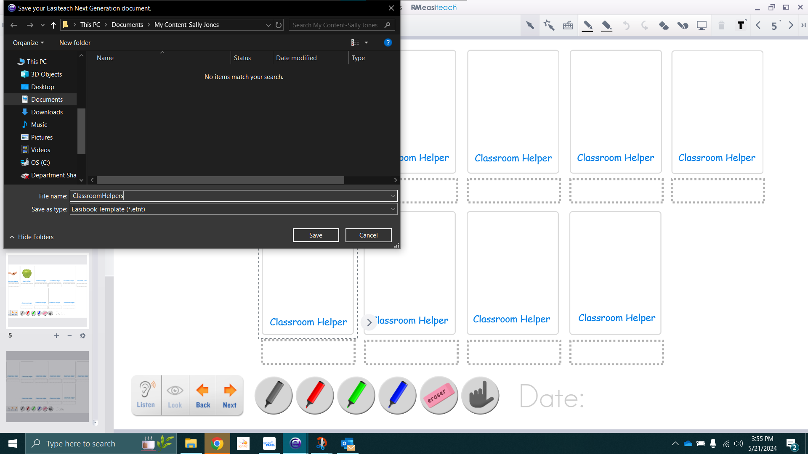Image resolution: width=808 pixels, height=454 pixels.
Task: Select Desktop in the folder tree
Action: click(43, 87)
